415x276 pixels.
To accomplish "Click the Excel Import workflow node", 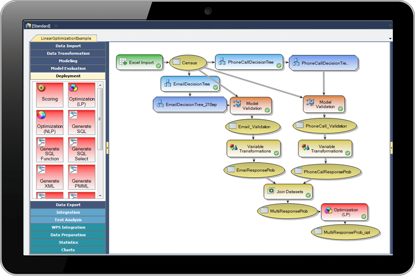I will click(x=140, y=63).
